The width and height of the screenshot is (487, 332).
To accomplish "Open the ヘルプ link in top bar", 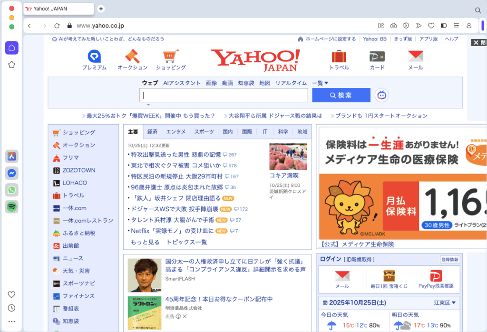I will click(x=451, y=39).
